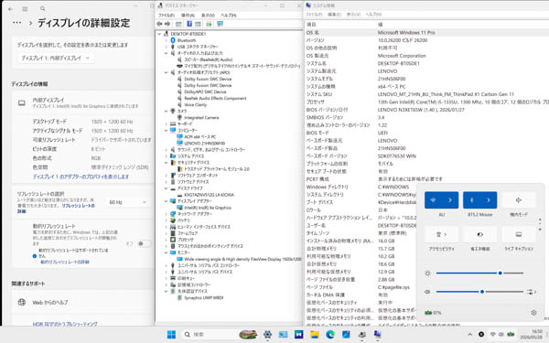Click quick settings page scroll dots
Image resolution: width=549 pixels, height=343 pixels.
540,225
